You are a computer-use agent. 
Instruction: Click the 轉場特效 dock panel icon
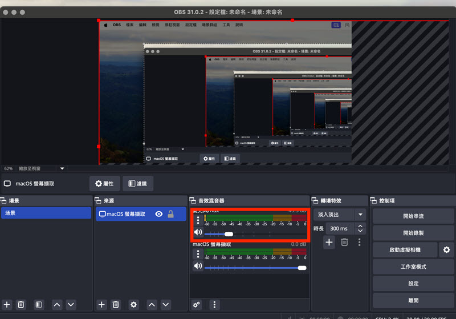coord(315,200)
